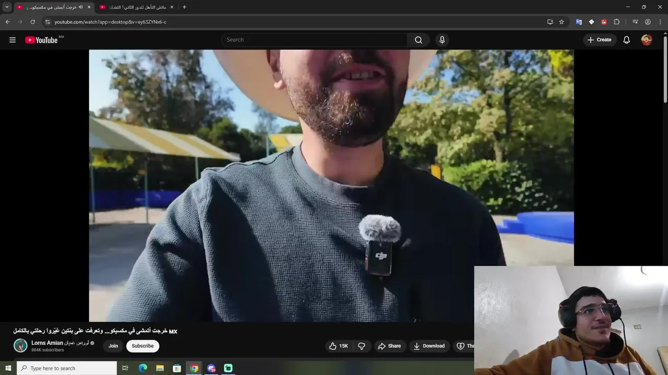Click on the video player

click(x=331, y=185)
